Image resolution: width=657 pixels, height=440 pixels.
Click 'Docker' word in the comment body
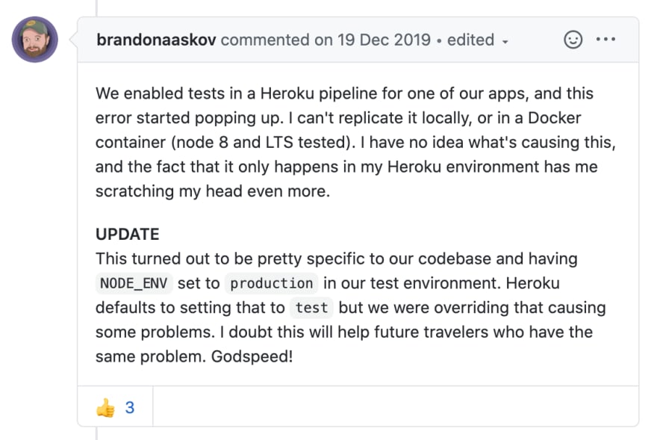[554, 118]
